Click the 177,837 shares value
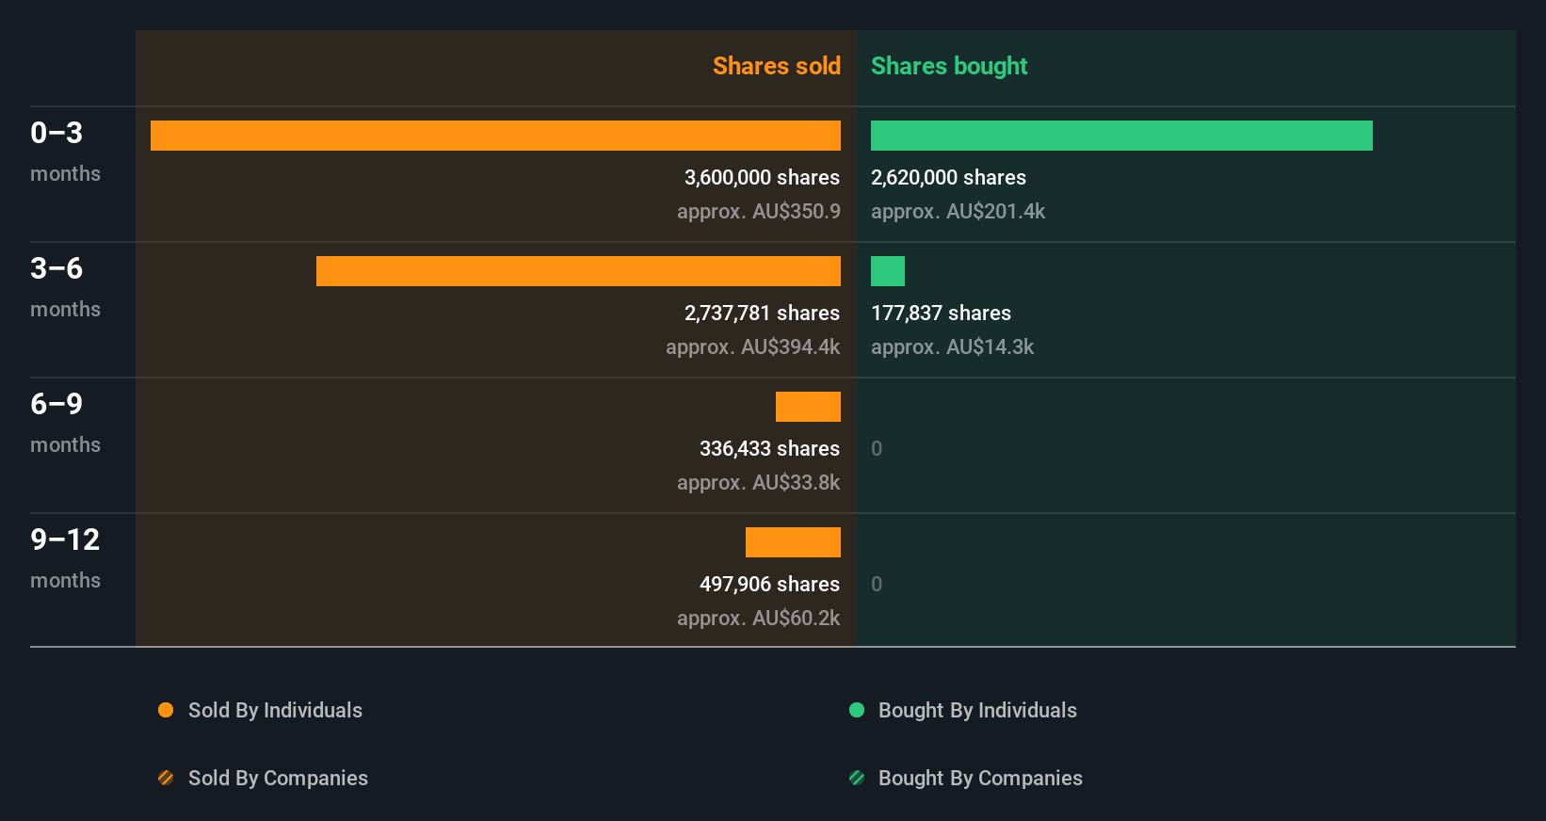Screen dimensions: 1546x821 point(941,313)
